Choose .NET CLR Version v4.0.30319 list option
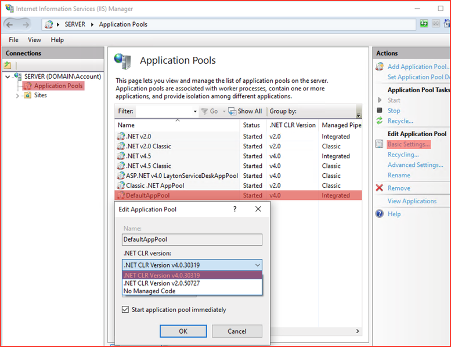Screen dimensions: 451x347 click(x=192, y=275)
